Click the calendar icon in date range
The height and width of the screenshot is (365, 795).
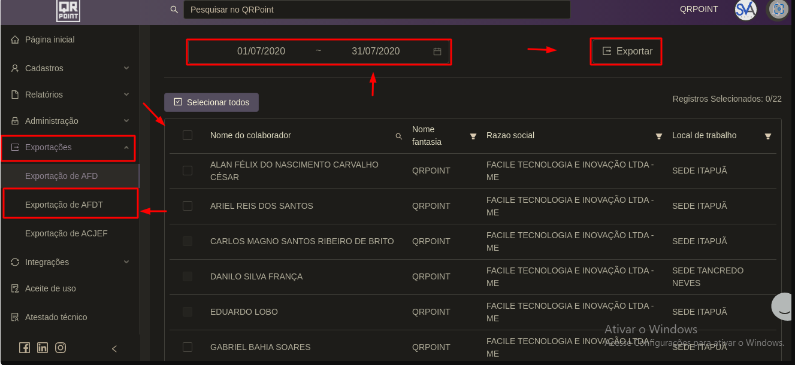coord(437,51)
